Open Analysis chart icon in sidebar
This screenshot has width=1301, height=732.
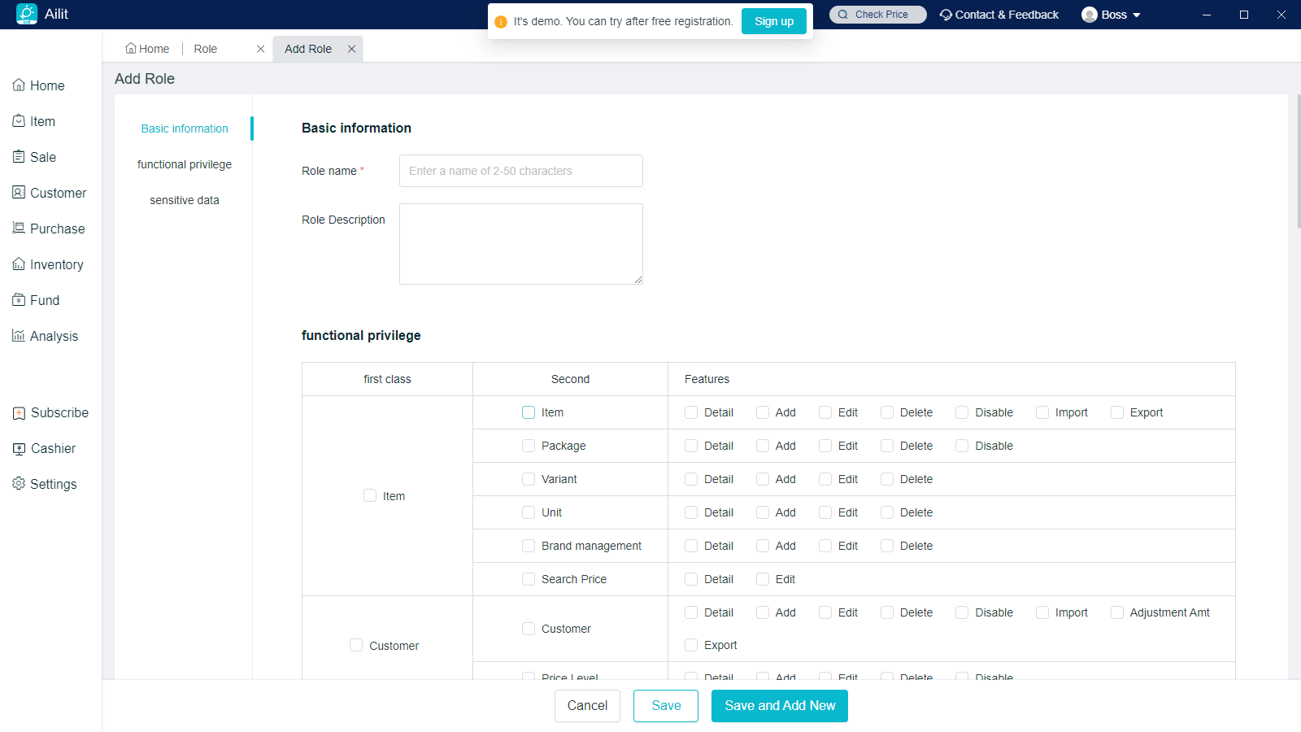tap(19, 336)
